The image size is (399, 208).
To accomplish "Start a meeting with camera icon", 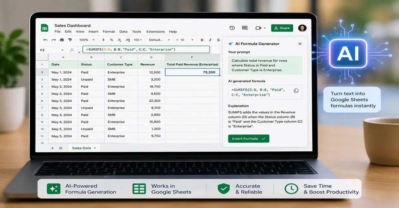I will tap(258, 28).
